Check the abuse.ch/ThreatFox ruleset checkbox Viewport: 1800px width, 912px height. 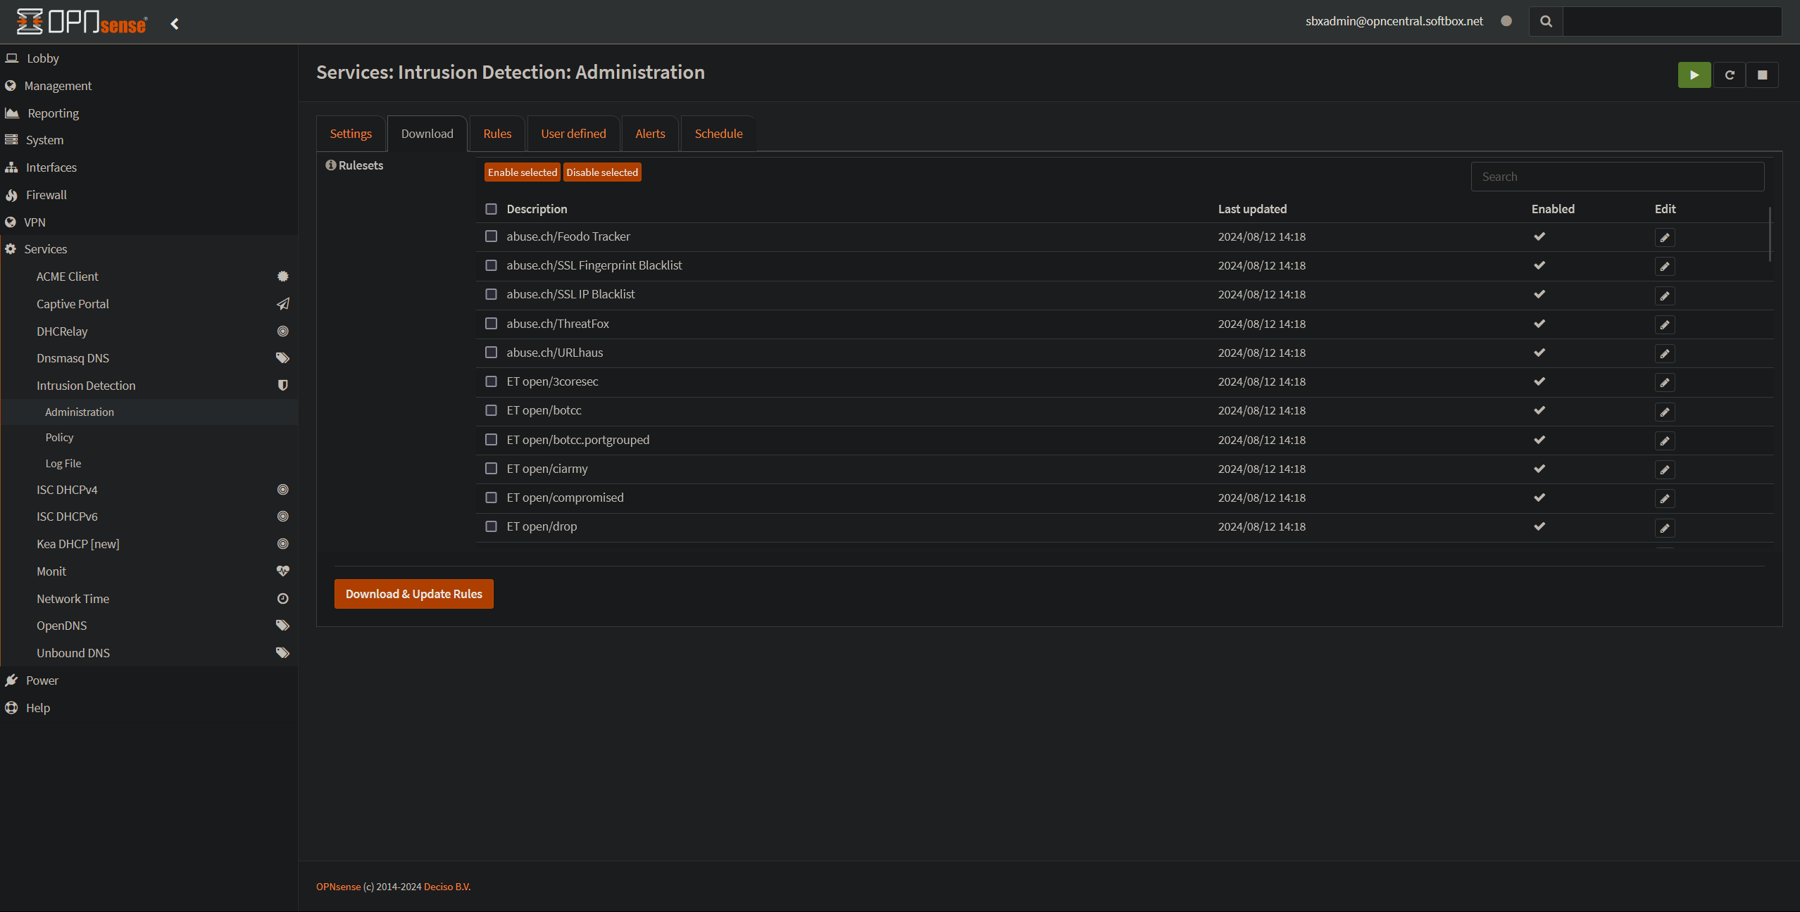point(491,324)
